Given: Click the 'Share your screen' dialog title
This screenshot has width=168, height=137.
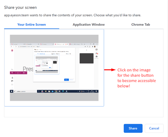Looking at the screenshot, I should click(20, 8).
